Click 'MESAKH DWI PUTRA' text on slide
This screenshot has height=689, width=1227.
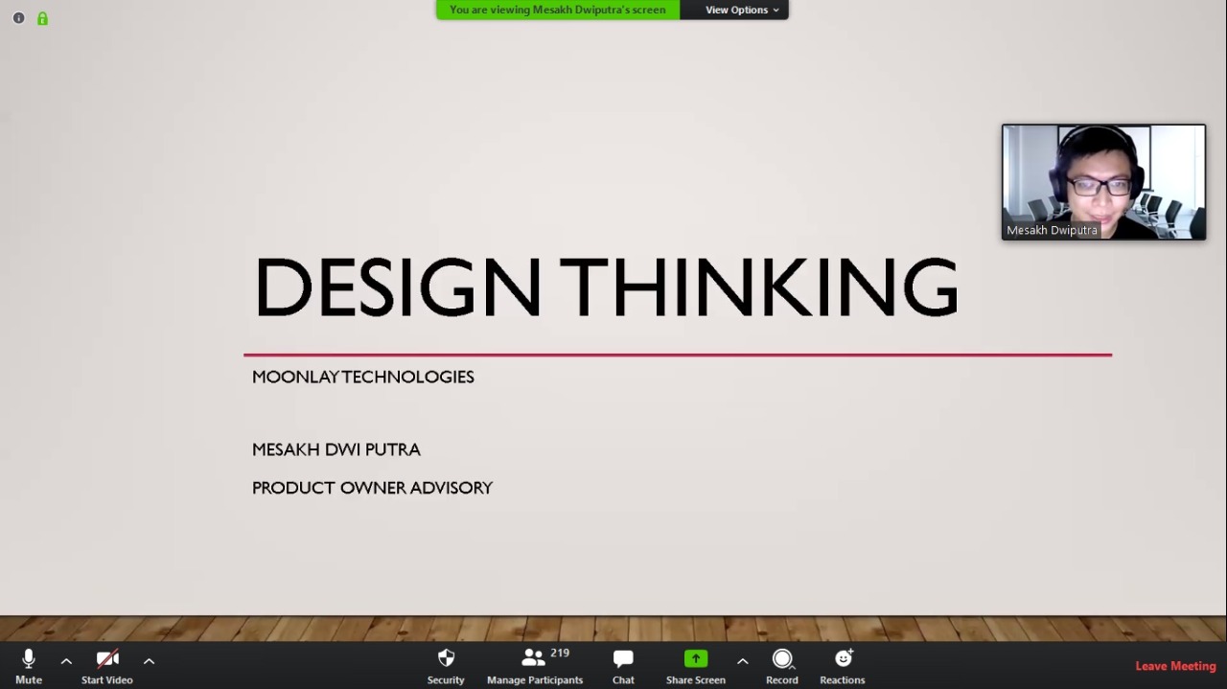click(x=336, y=449)
